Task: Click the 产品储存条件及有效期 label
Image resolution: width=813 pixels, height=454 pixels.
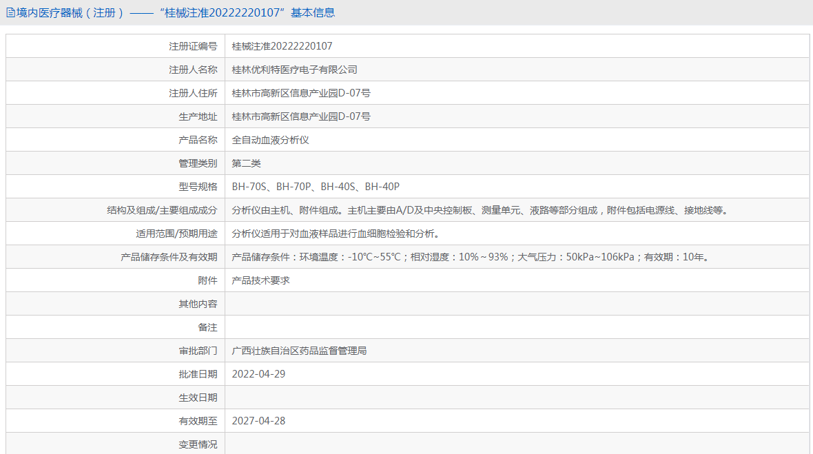Action: coord(169,257)
